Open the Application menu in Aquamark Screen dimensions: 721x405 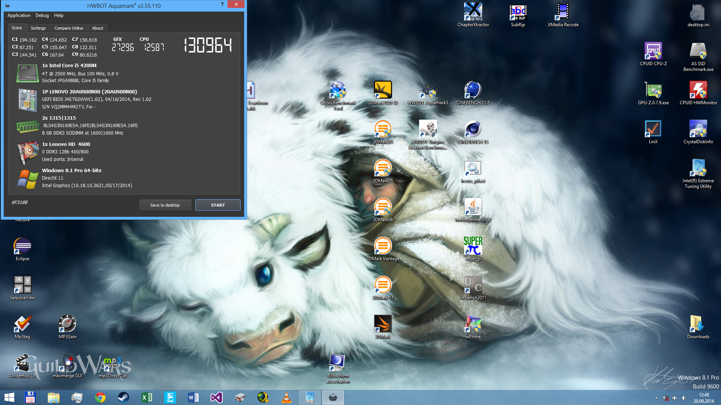tap(19, 15)
